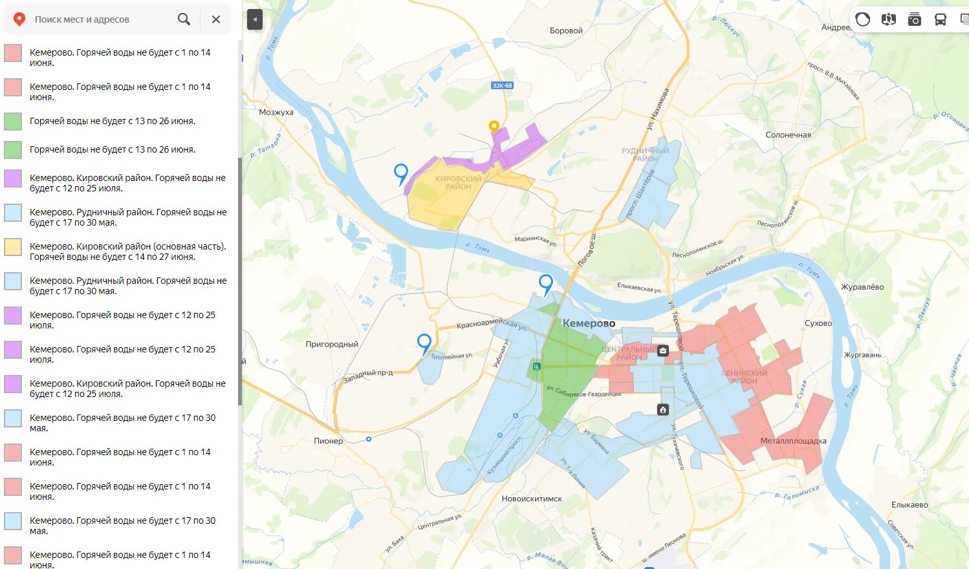969x569 pixels.
Task: Click yellow swatch for Кировский район (основная часть)
Action: coord(13,247)
